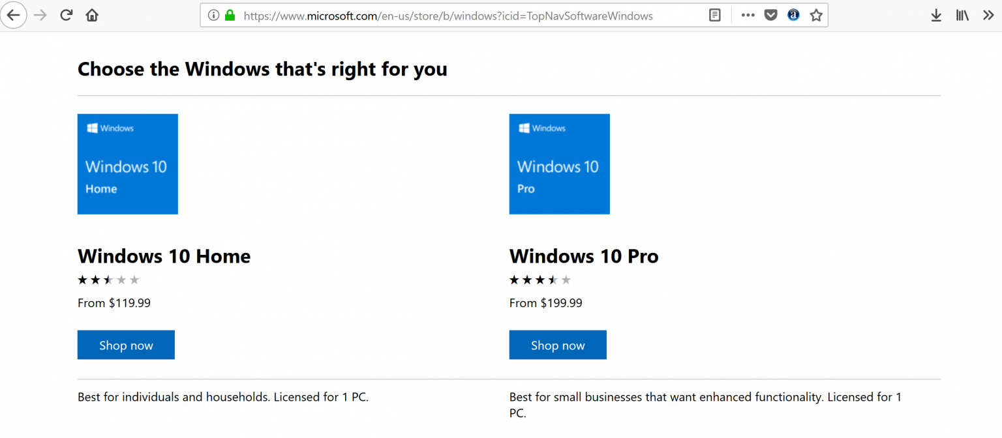Open the Library menu
The image size is (1002, 438).
(962, 16)
